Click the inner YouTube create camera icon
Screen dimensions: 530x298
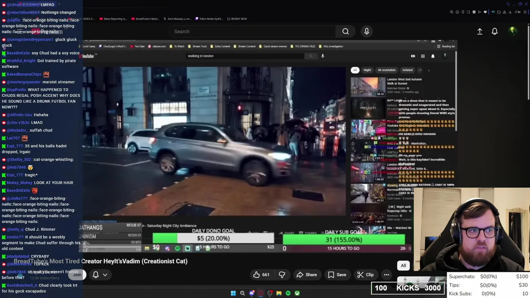(413, 56)
